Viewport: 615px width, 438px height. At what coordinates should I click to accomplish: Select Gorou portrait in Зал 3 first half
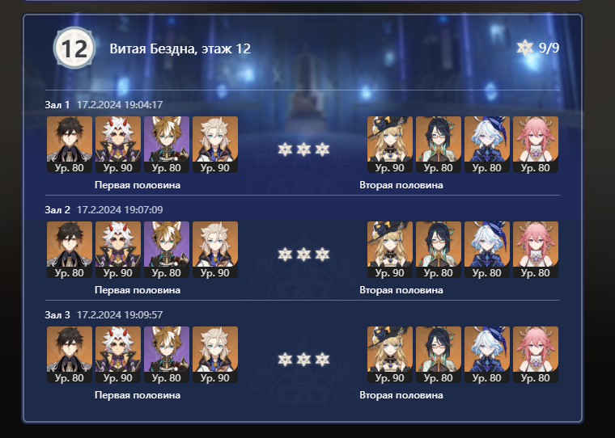167,354
